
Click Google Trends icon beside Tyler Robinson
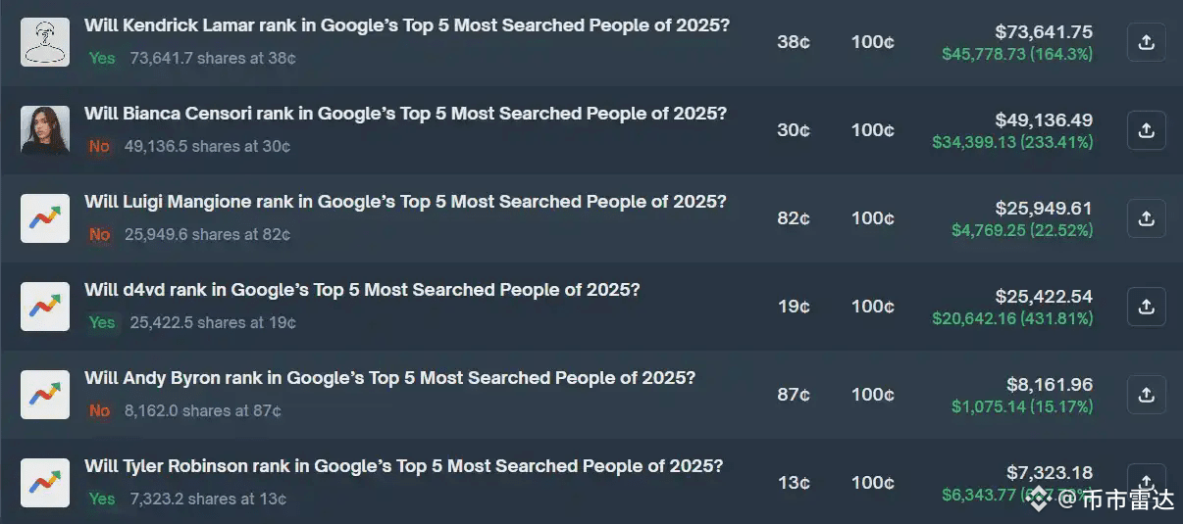45,483
